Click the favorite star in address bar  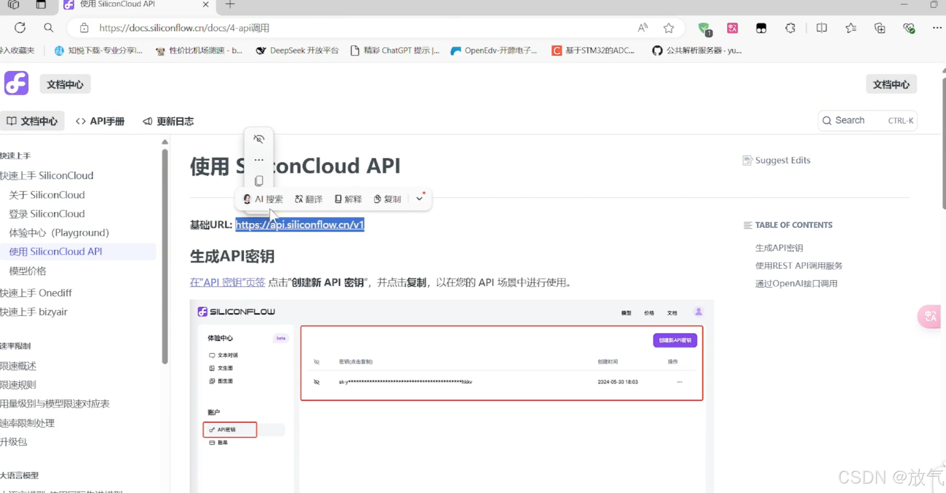668,28
